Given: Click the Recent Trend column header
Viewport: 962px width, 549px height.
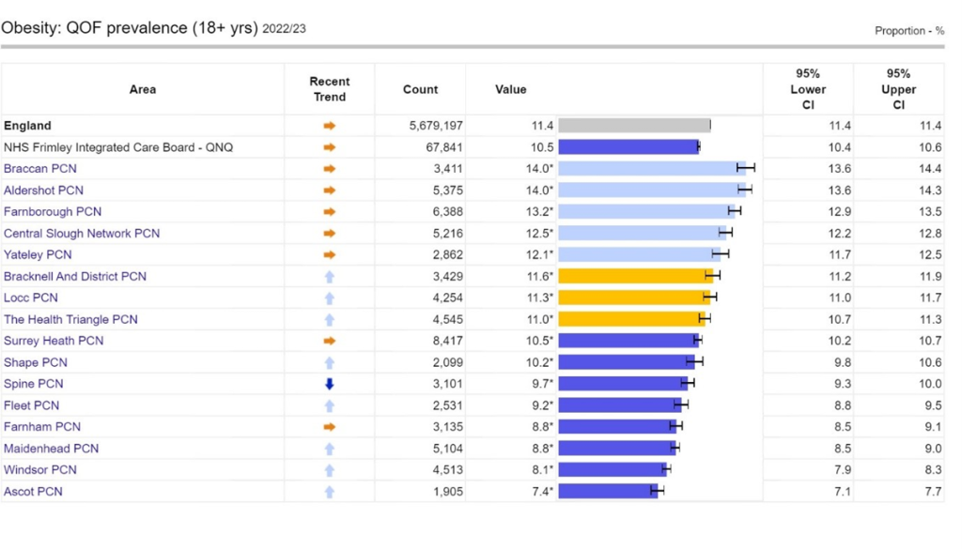Looking at the screenshot, I should (330, 89).
